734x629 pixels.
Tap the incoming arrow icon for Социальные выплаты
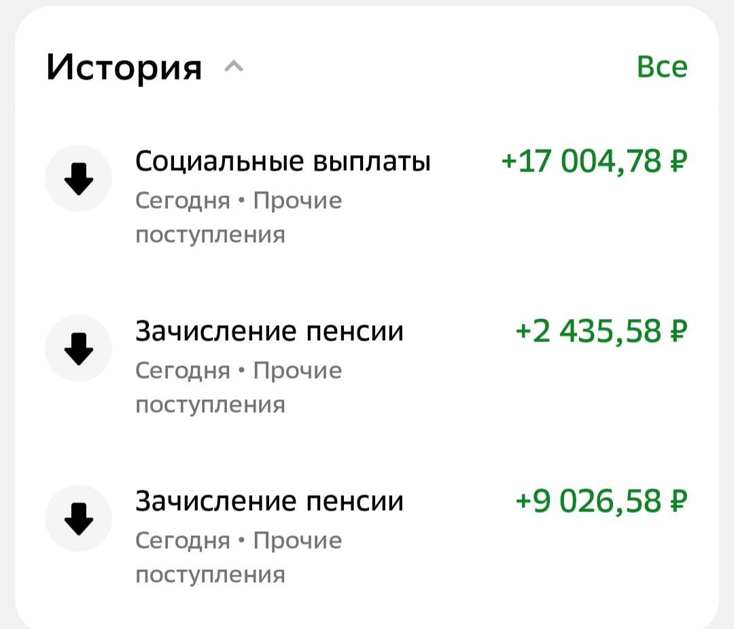point(79,179)
